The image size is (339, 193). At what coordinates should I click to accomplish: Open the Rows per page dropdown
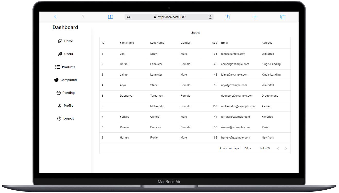tap(247, 148)
